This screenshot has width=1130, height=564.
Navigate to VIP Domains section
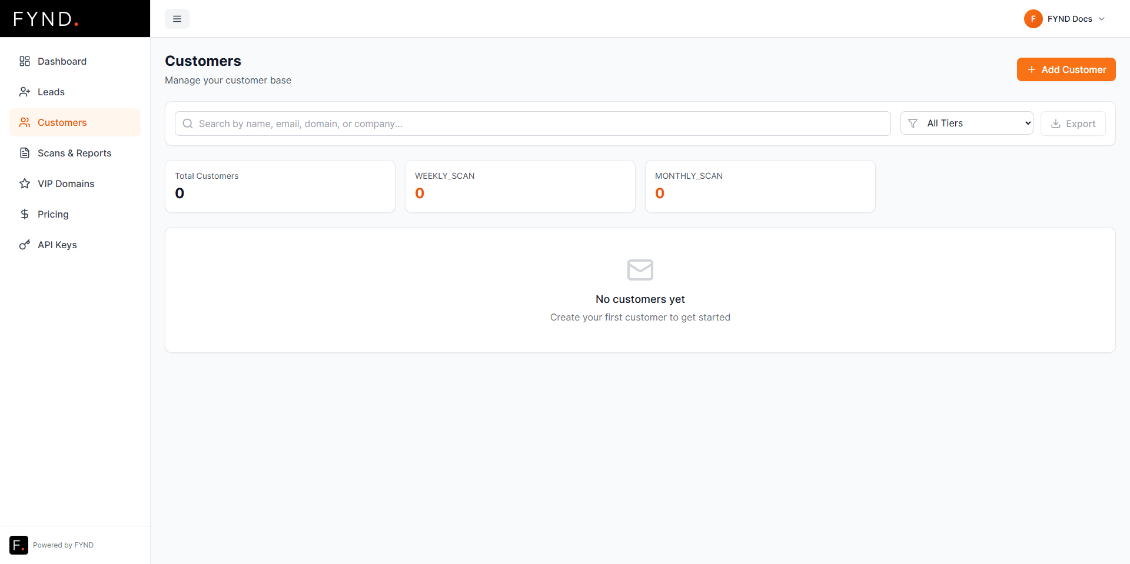click(x=65, y=183)
